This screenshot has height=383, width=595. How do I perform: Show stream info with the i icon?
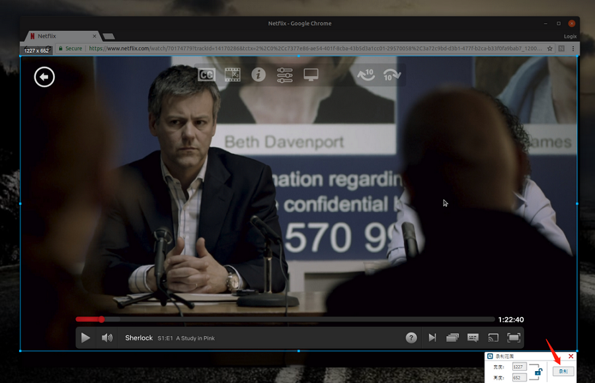tap(258, 75)
